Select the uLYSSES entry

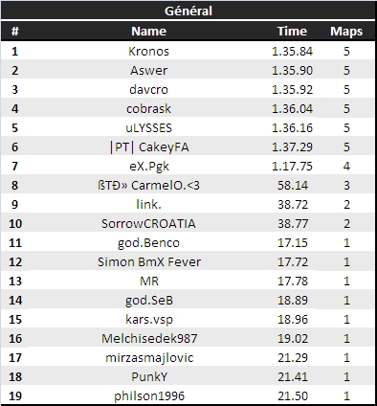pos(148,127)
